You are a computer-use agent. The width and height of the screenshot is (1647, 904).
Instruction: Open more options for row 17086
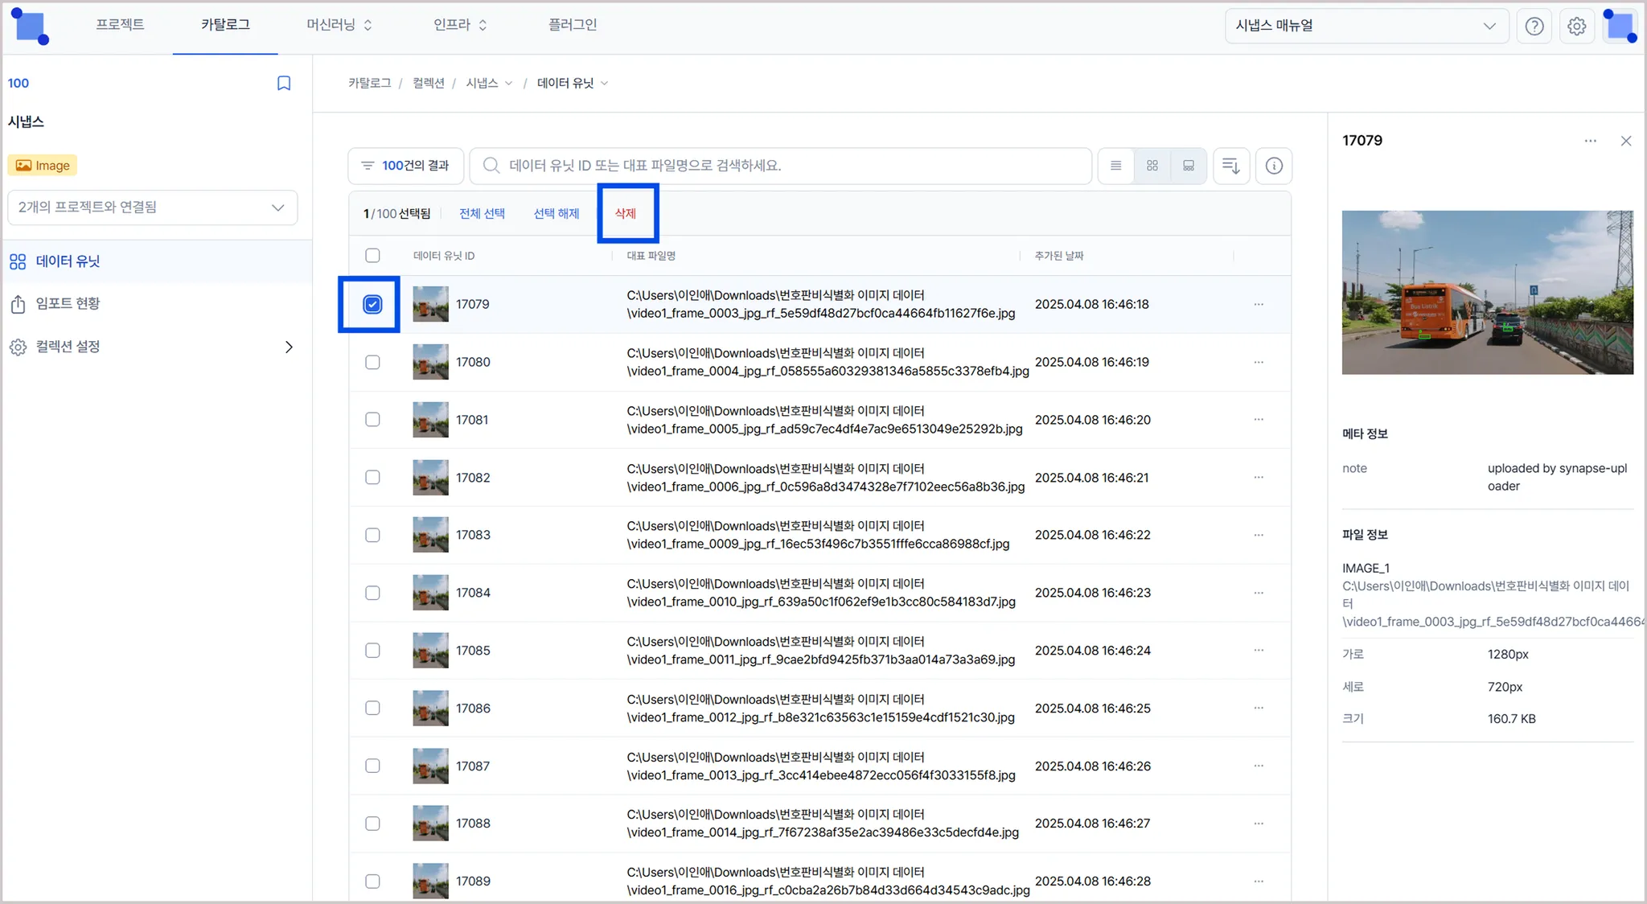(x=1259, y=709)
